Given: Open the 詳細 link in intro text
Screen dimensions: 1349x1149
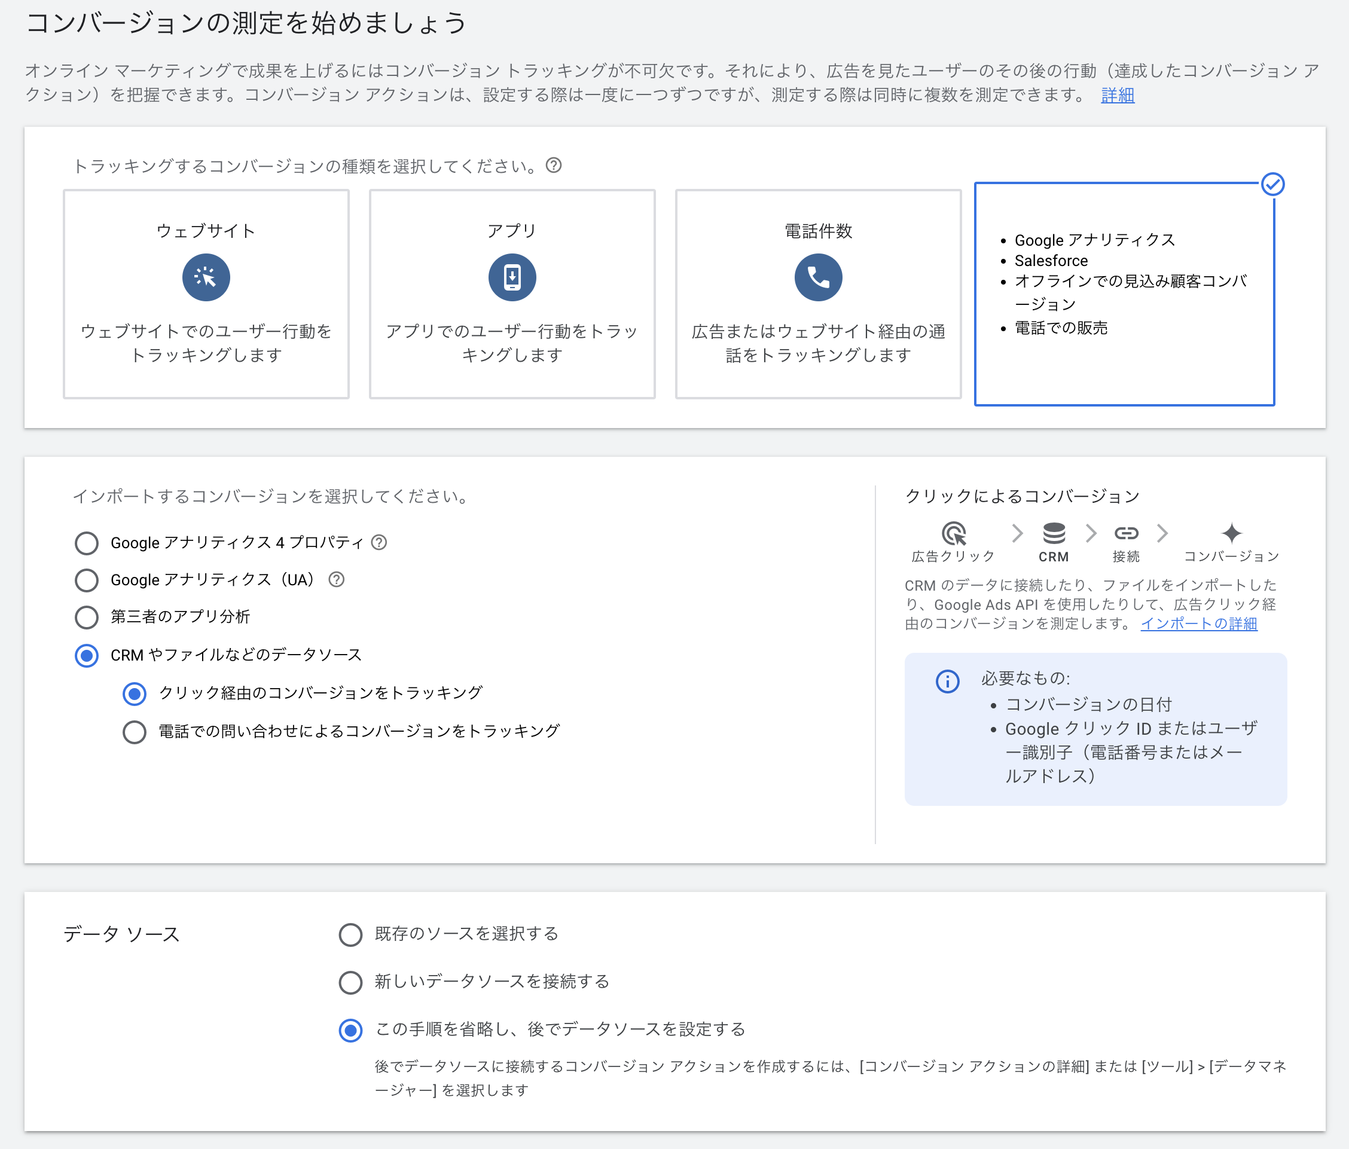Looking at the screenshot, I should [x=1117, y=95].
